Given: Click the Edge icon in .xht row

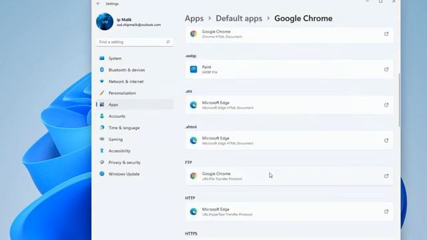Looking at the screenshot, I should coord(193,105).
